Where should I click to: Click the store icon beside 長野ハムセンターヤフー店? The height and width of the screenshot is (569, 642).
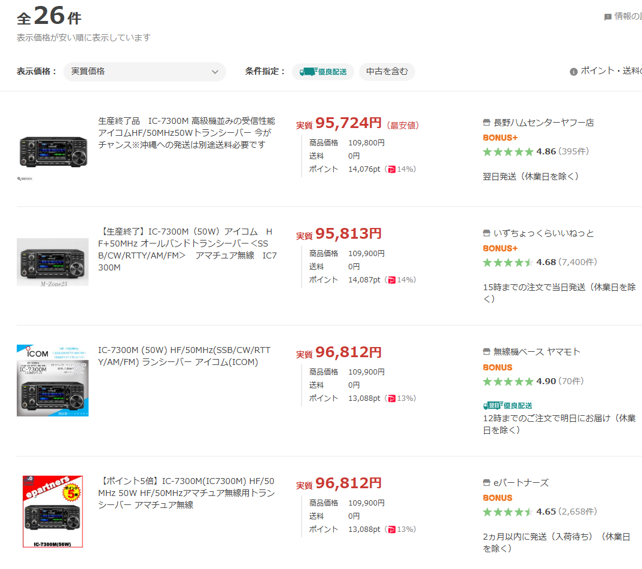486,123
